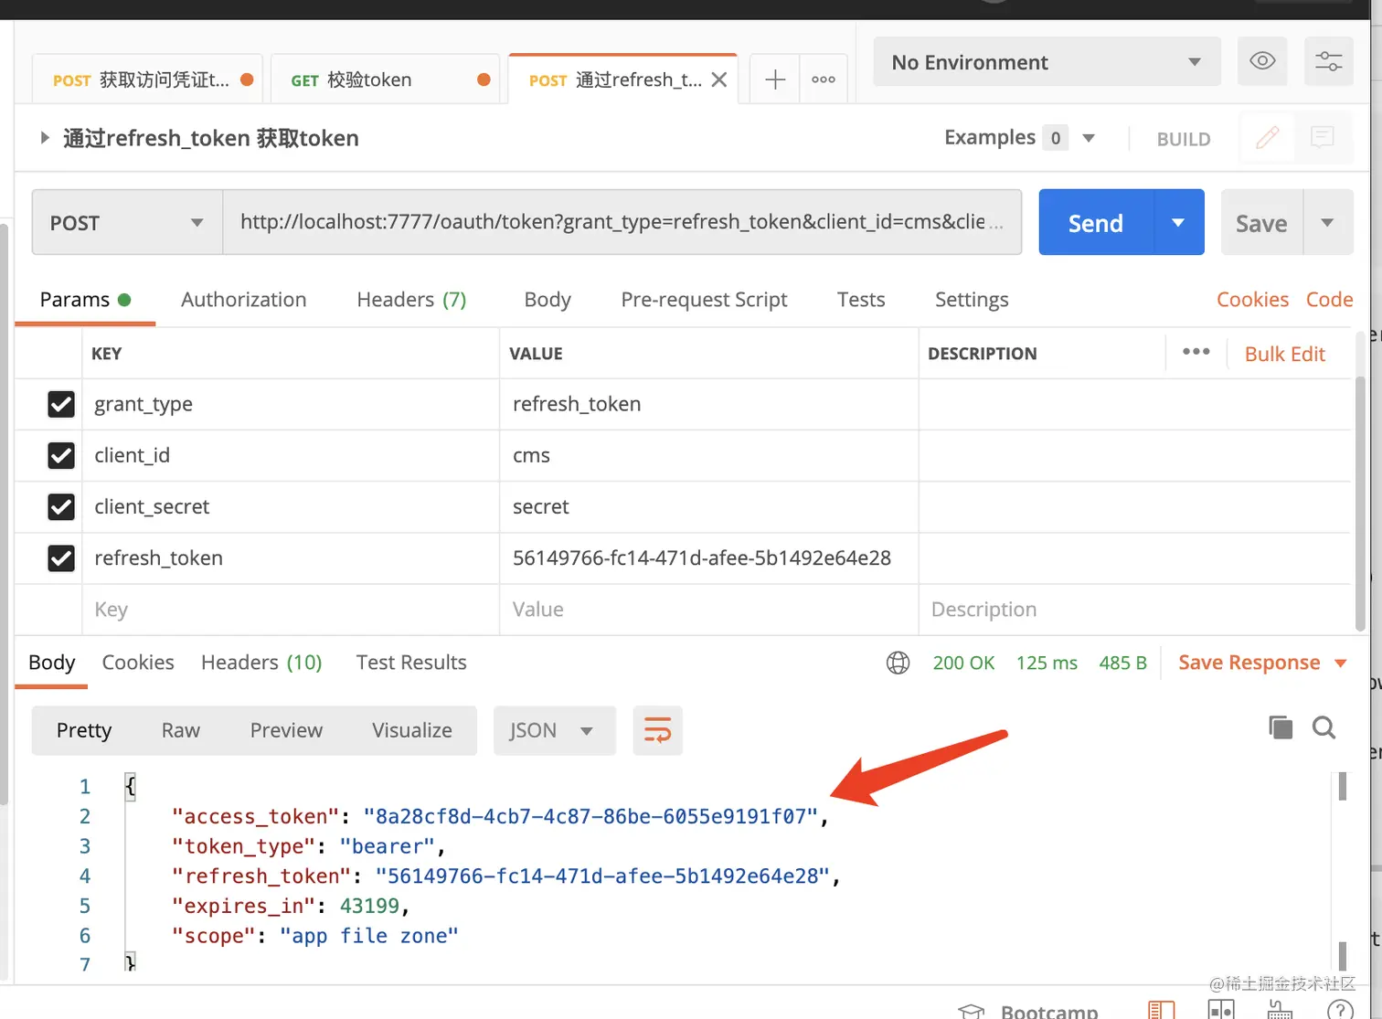The image size is (1382, 1019).
Task: Switch to two-pane view icon at bottom
Action: click(x=1221, y=1009)
